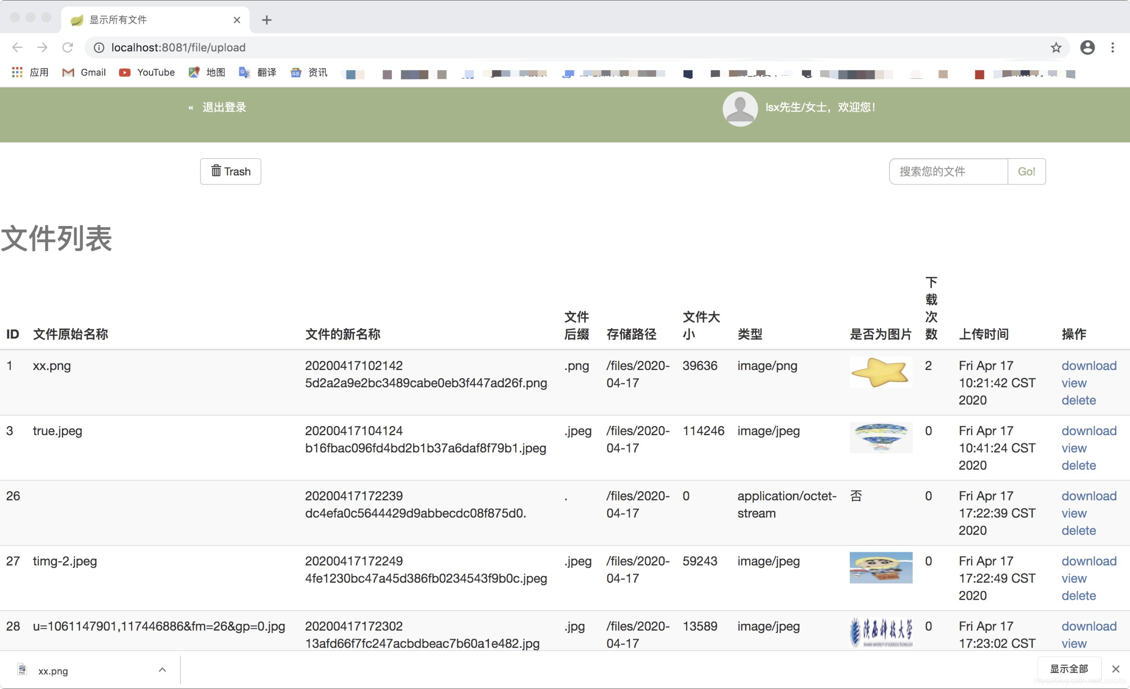Click the 上传时间 column header
1130x689 pixels.
point(983,334)
